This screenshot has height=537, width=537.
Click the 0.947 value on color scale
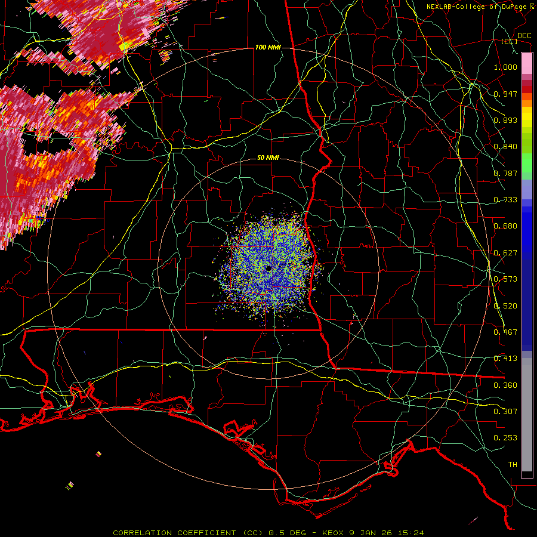click(x=505, y=94)
